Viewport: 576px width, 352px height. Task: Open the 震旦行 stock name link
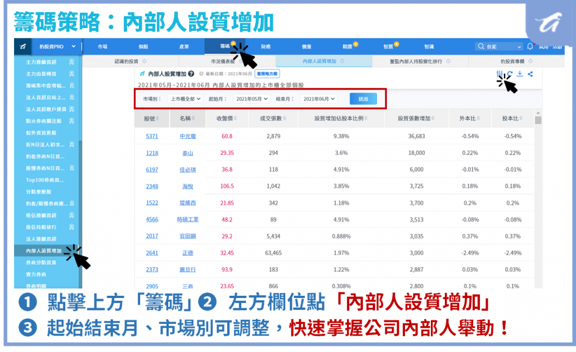coord(188,269)
